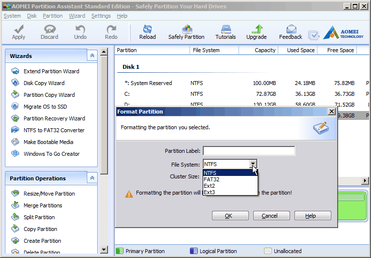Click the Partition Copy Wizard icon
The width and height of the screenshot is (371, 258).
[15, 94]
